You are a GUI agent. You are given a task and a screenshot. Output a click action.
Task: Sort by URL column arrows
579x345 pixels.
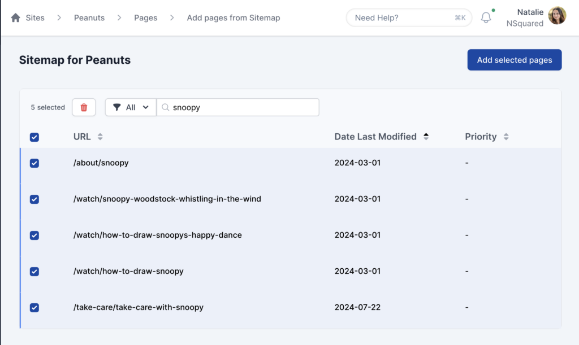click(x=100, y=137)
